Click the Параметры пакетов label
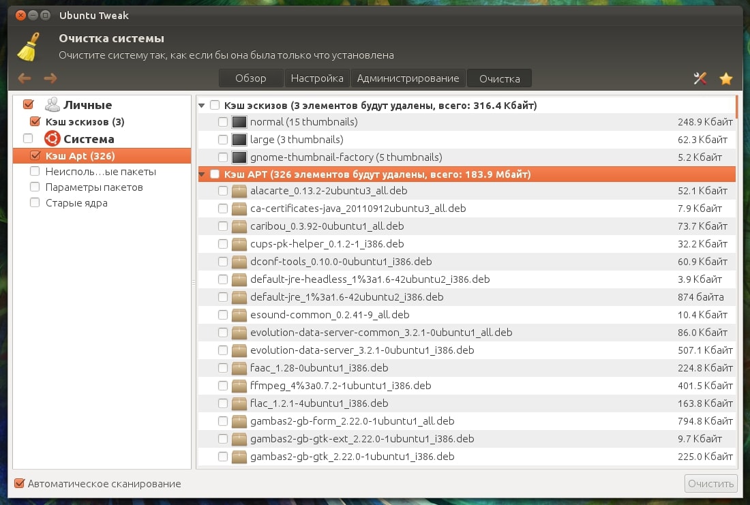750x505 pixels. pos(94,187)
